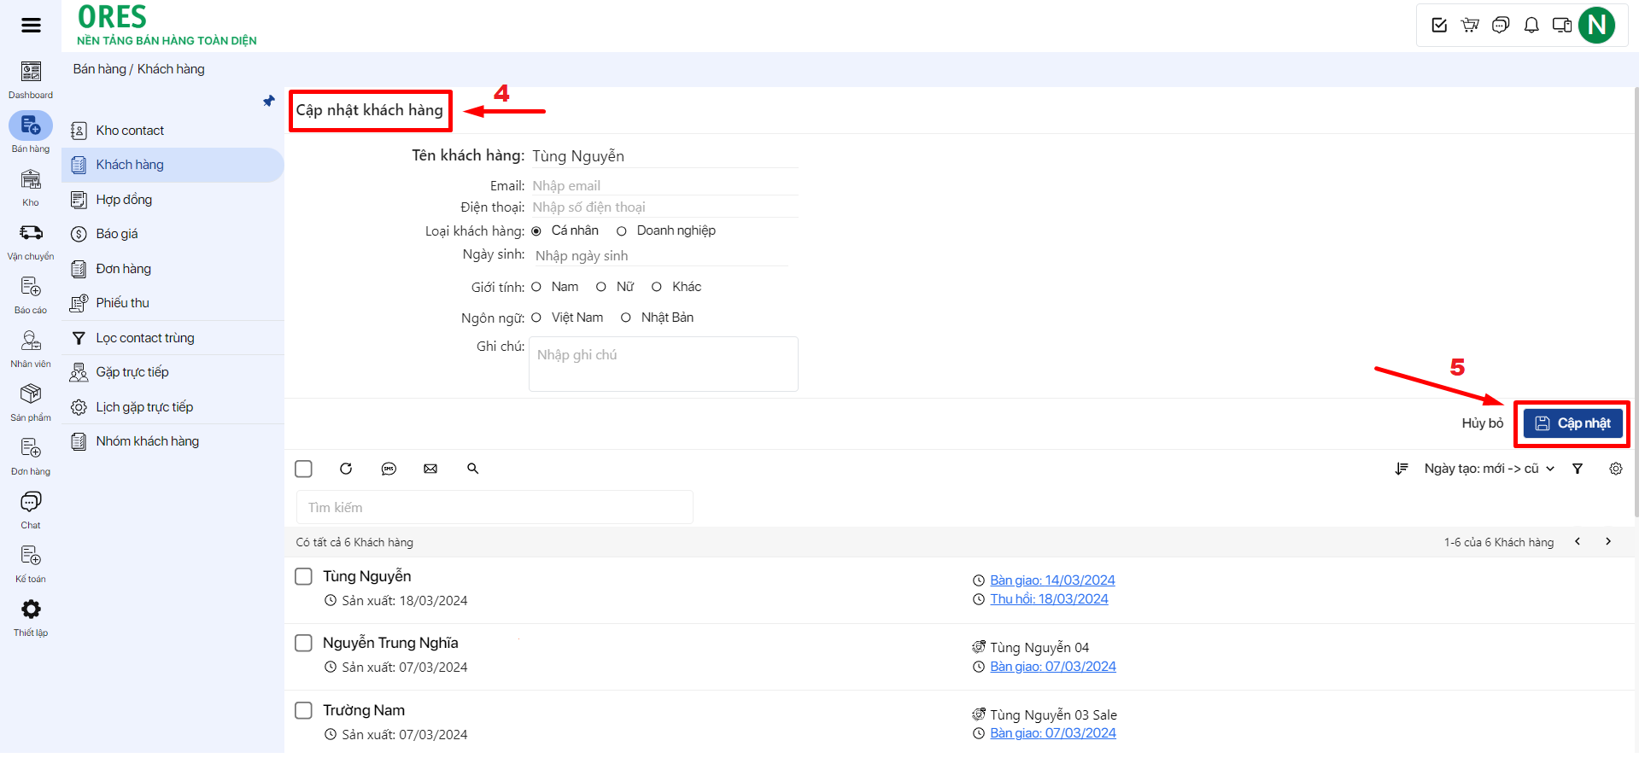Image resolution: width=1645 pixels, height=758 pixels.
Task: Click the notification bell icon
Action: pos(1531,25)
